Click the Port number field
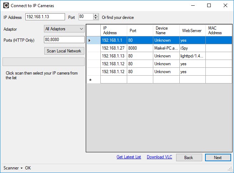This screenshot has height=173, width=234. [x=86, y=17]
